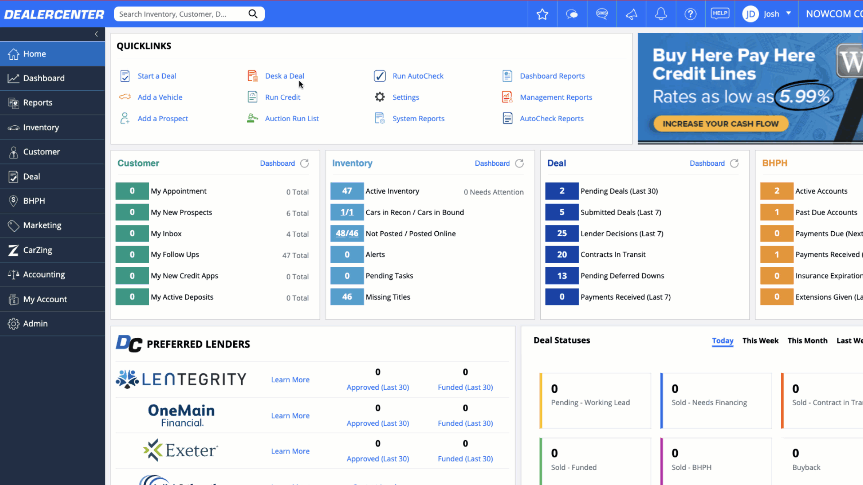
Task: Open Inventory in sidebar
Action: (x=53, y=128)
